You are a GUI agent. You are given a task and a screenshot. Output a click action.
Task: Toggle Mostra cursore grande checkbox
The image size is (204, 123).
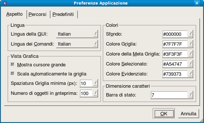click(13, 64)
